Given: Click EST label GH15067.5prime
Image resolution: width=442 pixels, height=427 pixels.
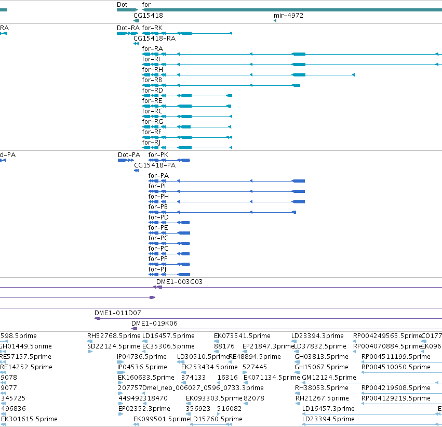Looking at the screenshot, I should click(322, 367).
